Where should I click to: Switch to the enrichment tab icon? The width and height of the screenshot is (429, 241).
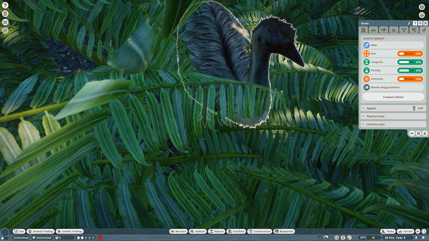(394, 30)
